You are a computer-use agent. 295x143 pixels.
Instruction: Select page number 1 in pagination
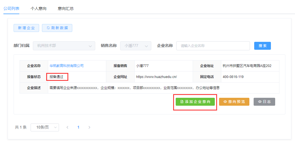pos(78,127)
